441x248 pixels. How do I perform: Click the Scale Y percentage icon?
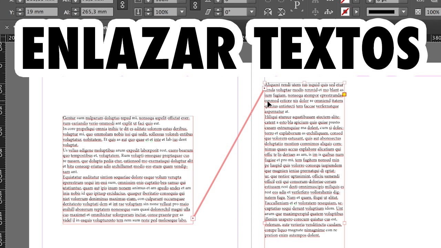click(x=138, y=12)
